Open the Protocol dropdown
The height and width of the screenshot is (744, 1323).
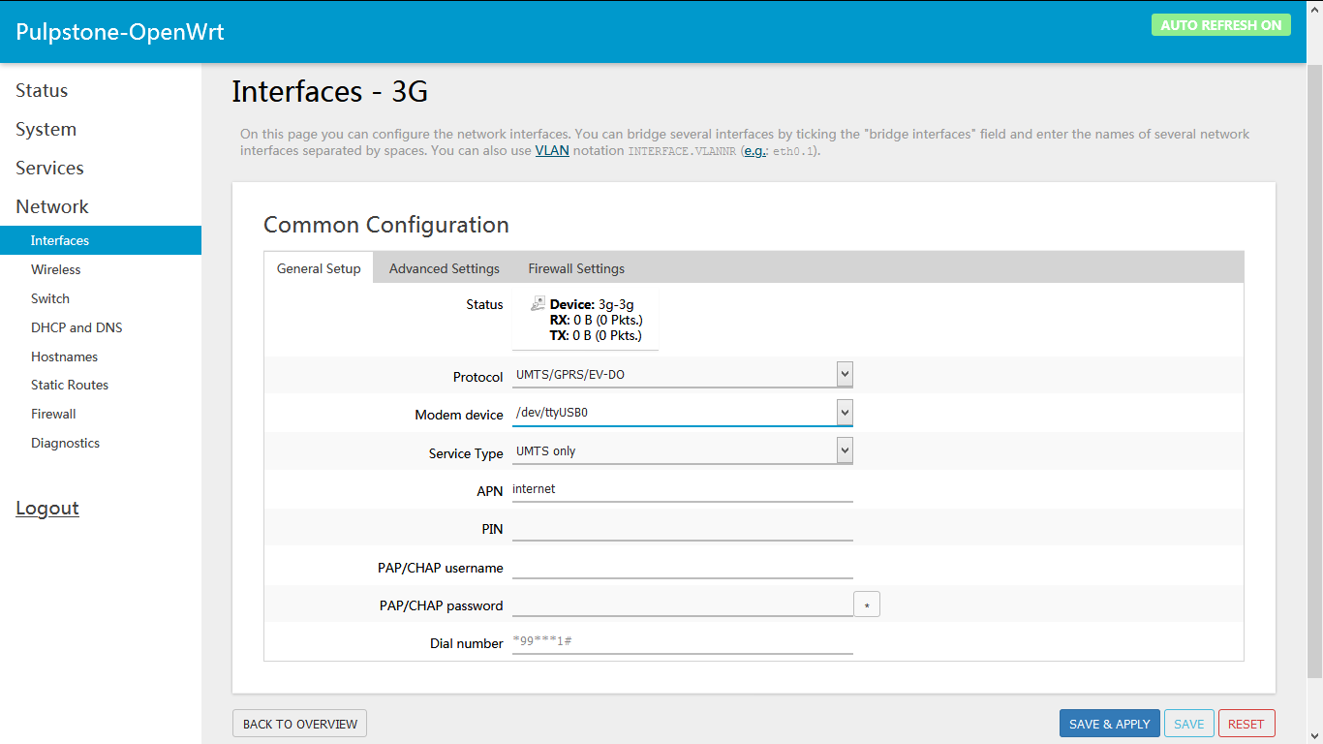click(843, 374)
